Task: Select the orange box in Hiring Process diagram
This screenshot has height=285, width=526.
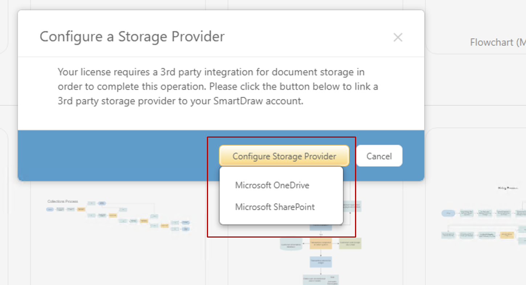Action: [x=507, y=235]
